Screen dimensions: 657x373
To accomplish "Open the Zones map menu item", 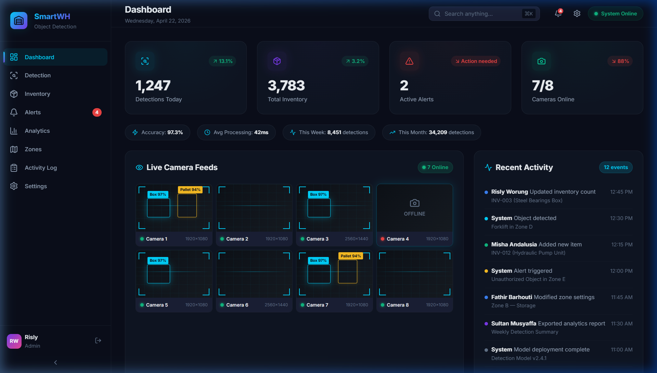I will tap(33, 149).
